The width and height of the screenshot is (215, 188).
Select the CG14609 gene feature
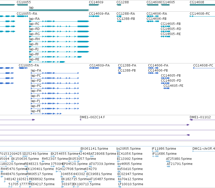tap(94, 5)
